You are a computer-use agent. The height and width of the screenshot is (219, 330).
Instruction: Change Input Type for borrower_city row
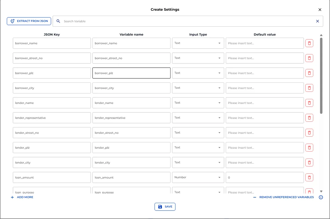198,88
